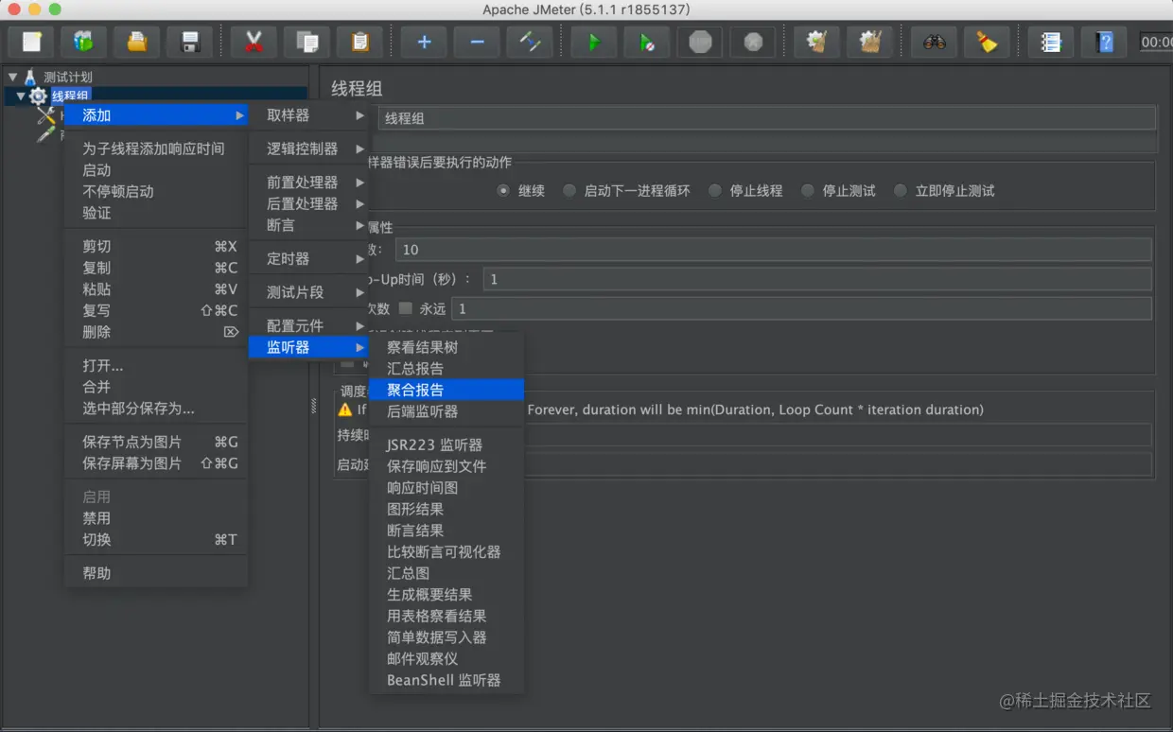
Task: Click the warning icon in schedule section
Action: (345, 410)
